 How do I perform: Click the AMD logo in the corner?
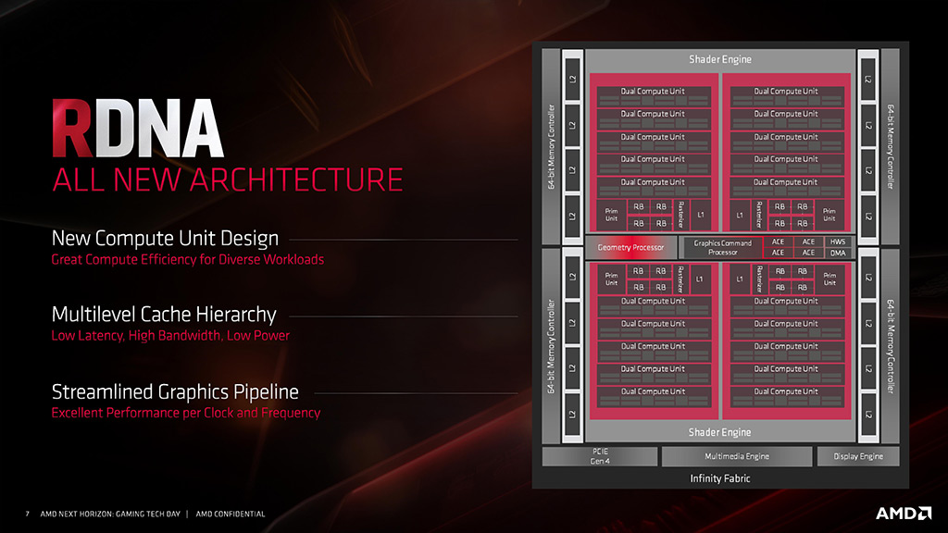click(904, 513)
